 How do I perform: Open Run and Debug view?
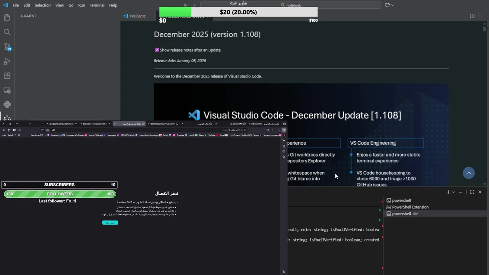point(7,61)
